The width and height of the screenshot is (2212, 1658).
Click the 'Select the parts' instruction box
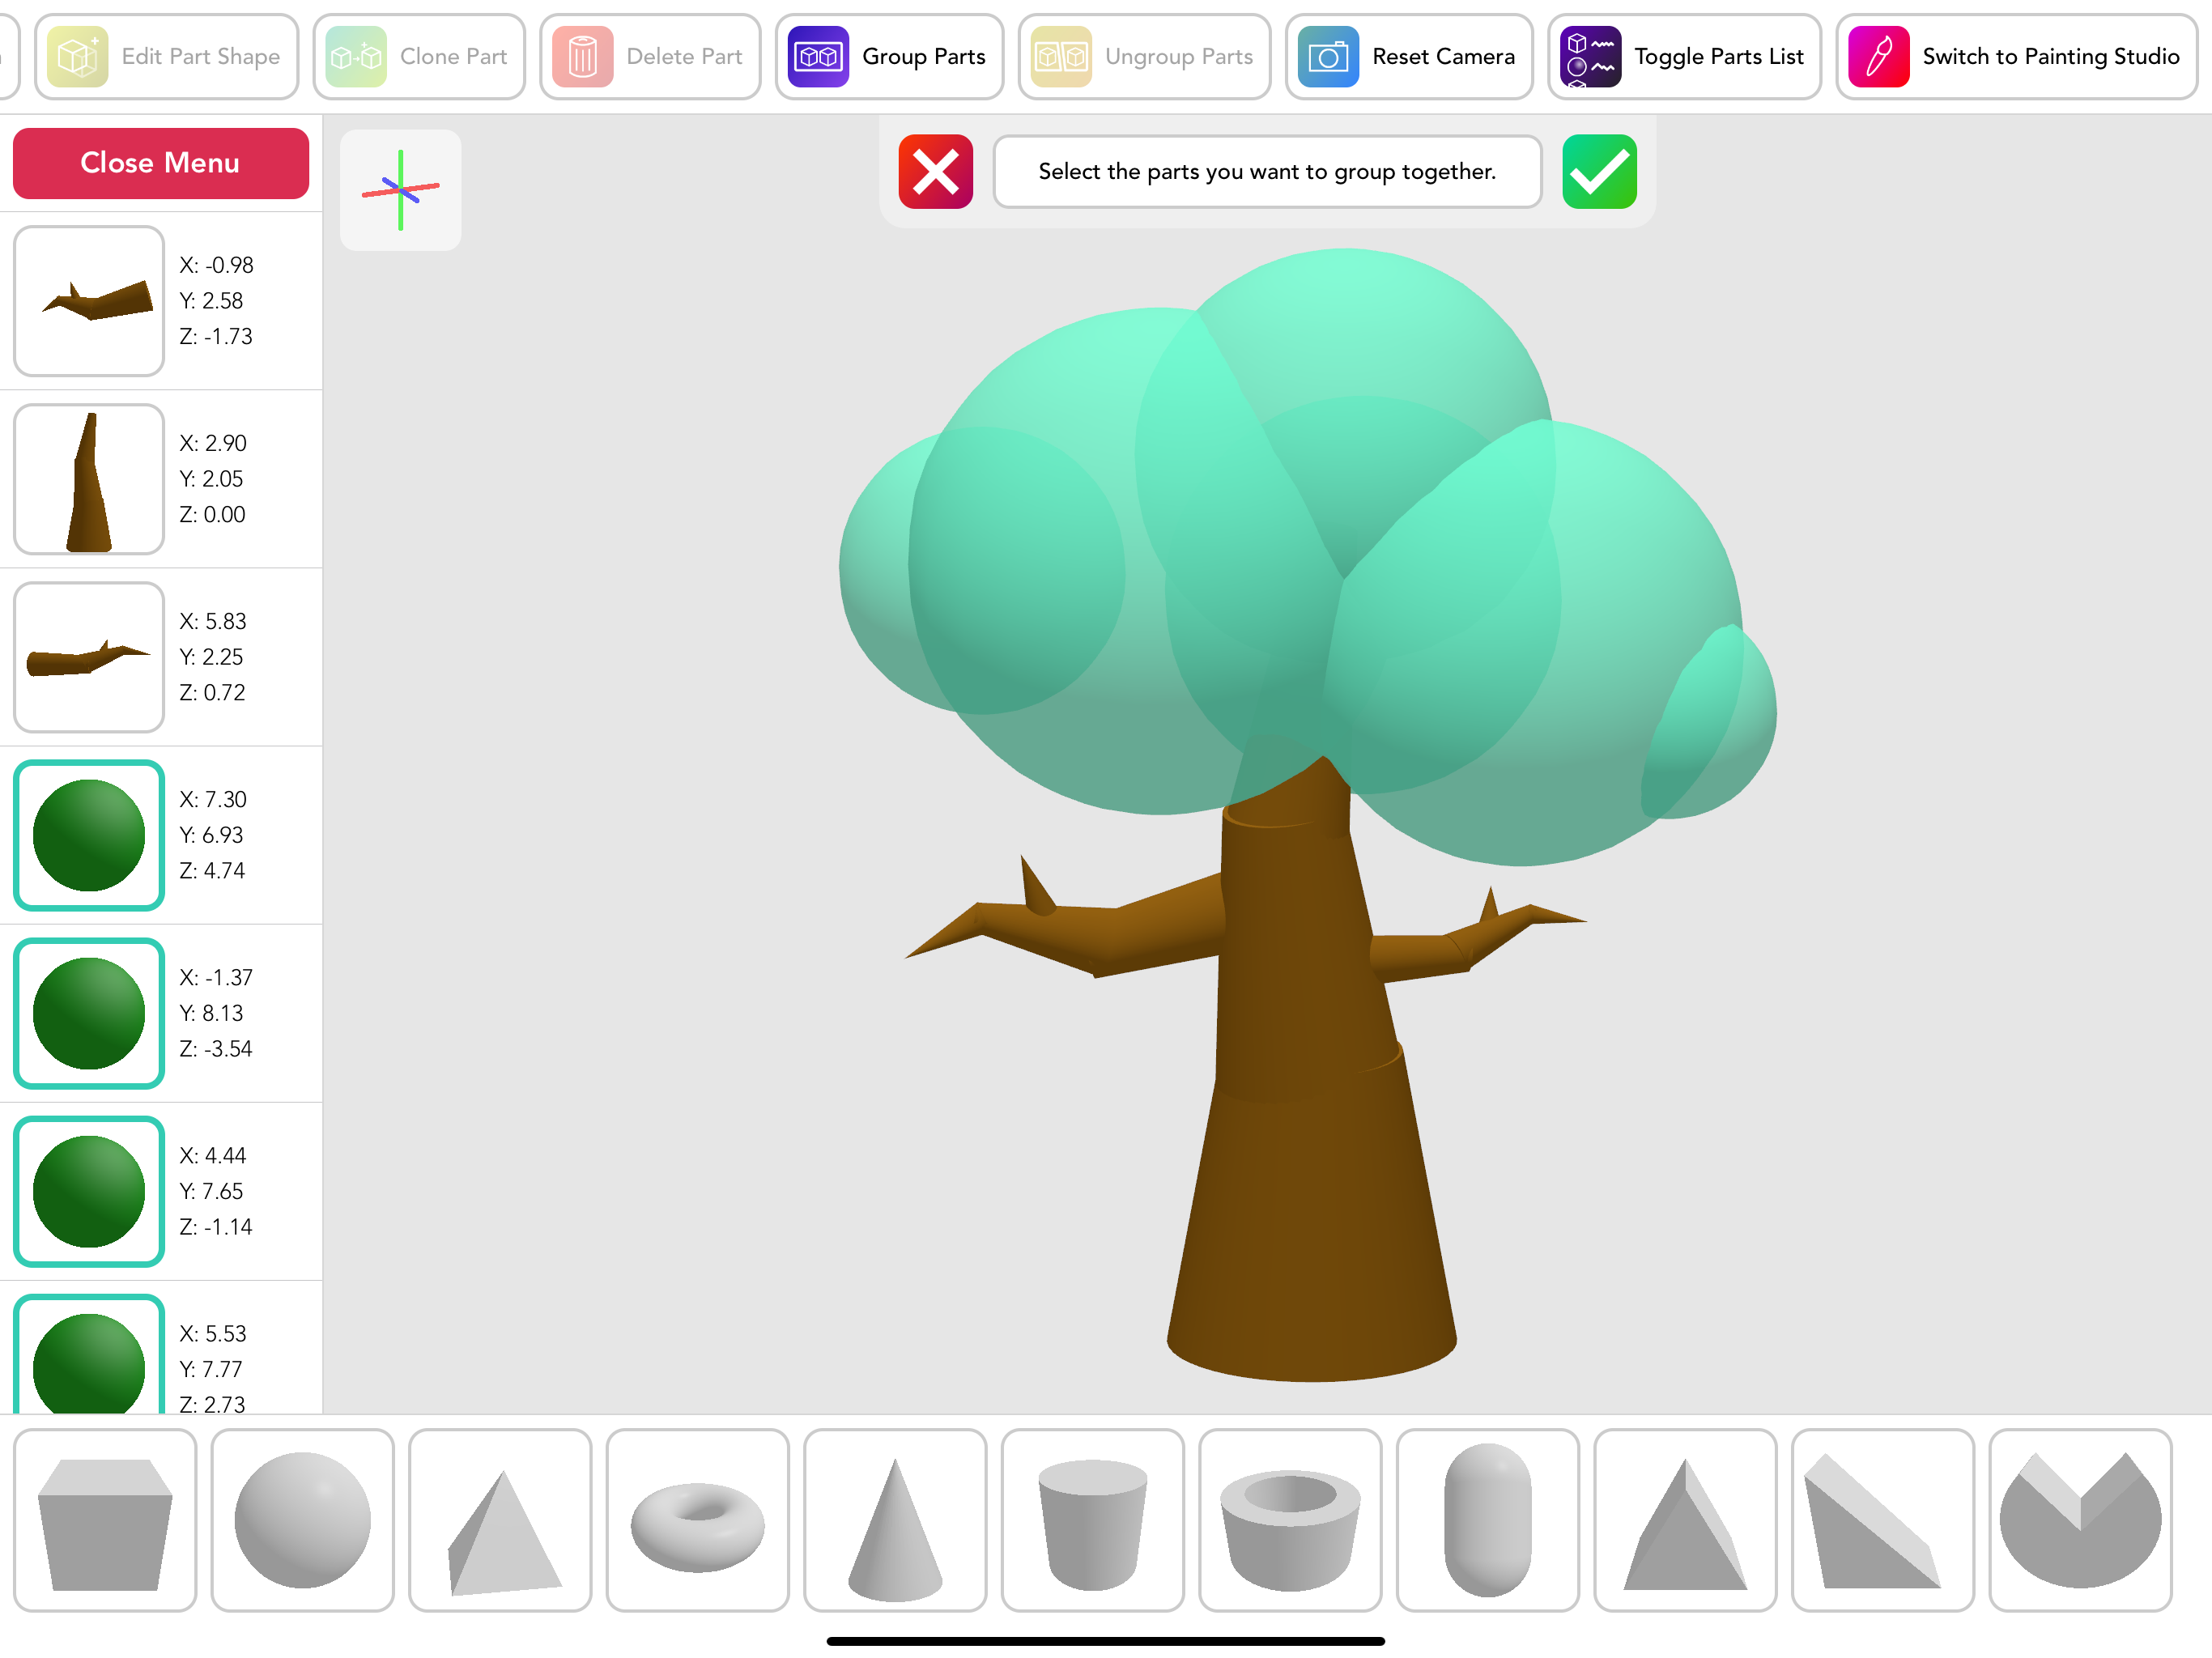click(x=1267, y=172)
